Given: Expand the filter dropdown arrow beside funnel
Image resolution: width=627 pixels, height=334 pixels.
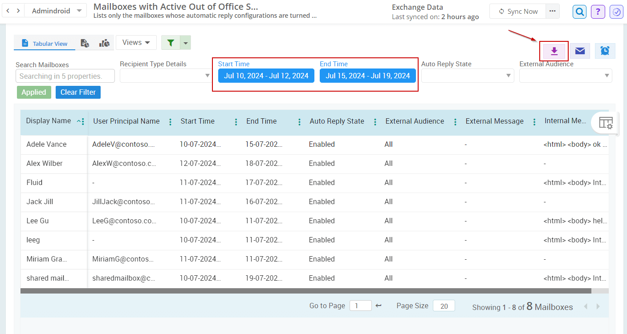Looking at the screenshot, I should (x=186, y=43).
